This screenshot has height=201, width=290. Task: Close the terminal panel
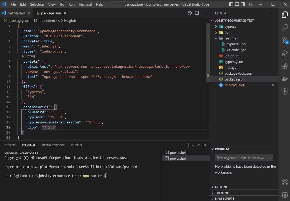coord(205,145)
